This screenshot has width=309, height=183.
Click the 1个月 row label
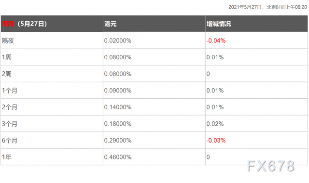click(10, 91)
